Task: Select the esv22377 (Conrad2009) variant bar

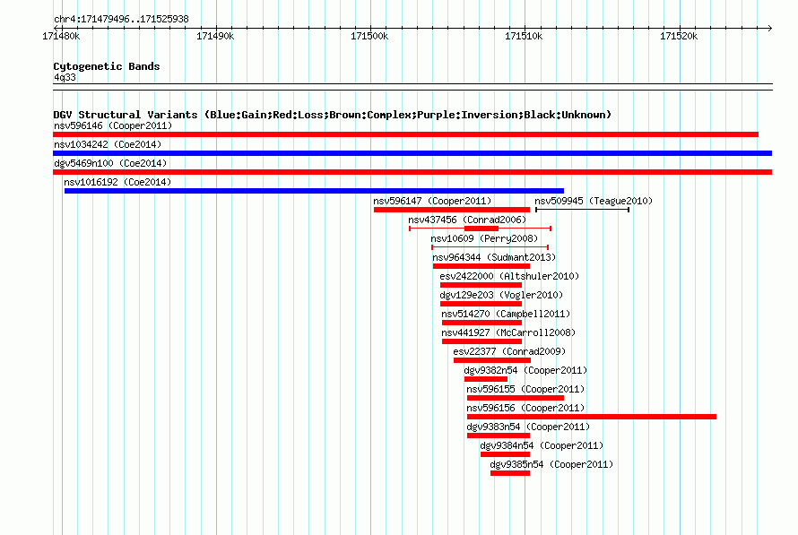Action: pos(492,360)
